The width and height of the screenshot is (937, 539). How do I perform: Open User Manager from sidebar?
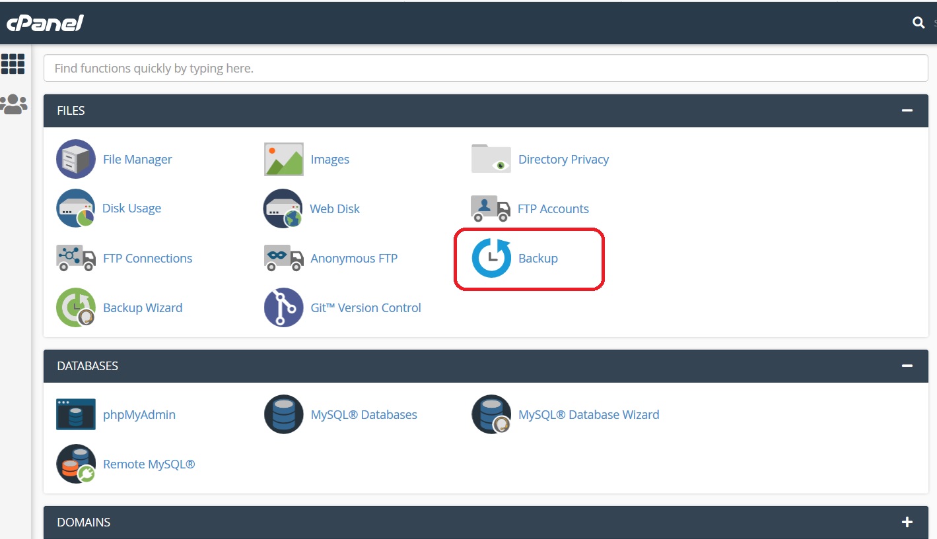[x=13, y=104]
